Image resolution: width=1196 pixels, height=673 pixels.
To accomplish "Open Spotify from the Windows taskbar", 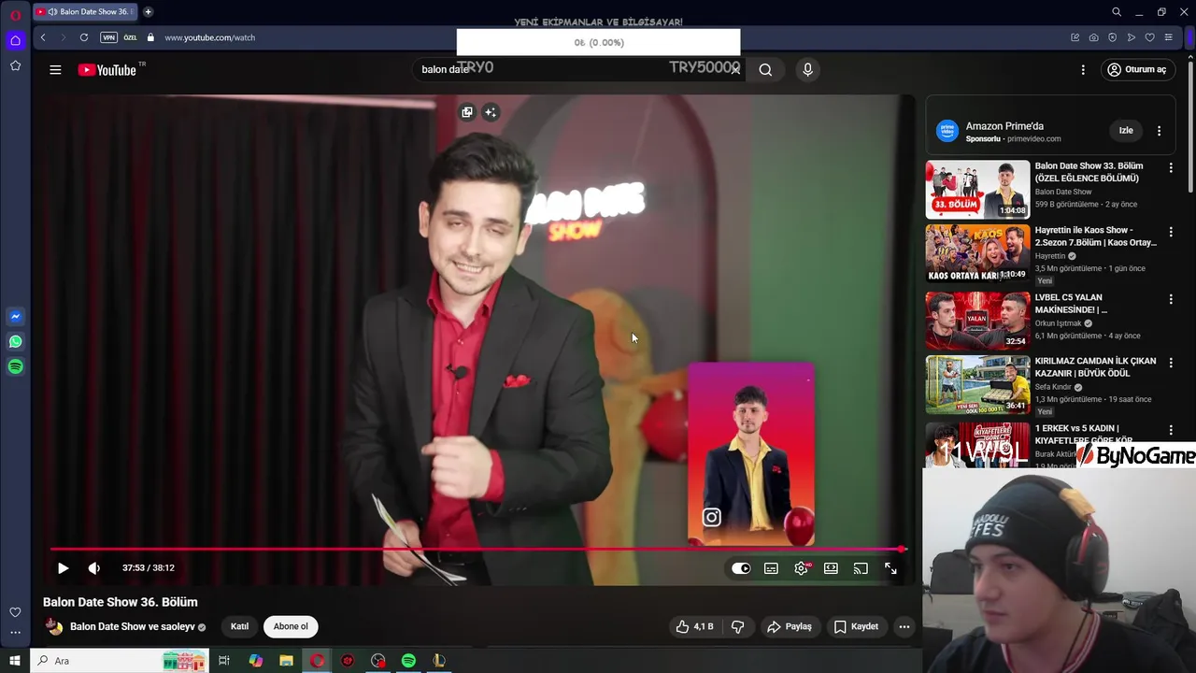I will coord(408,661).
